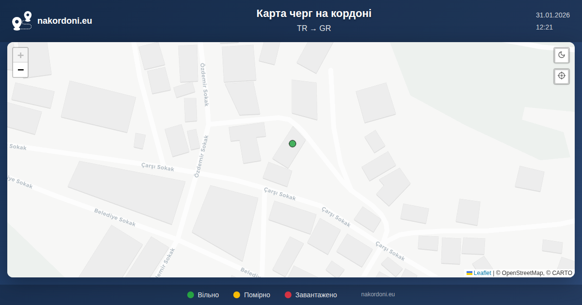Open the Leaflet link
The width and height of the screenshot is (582, 305).
[x=482, y=273]
